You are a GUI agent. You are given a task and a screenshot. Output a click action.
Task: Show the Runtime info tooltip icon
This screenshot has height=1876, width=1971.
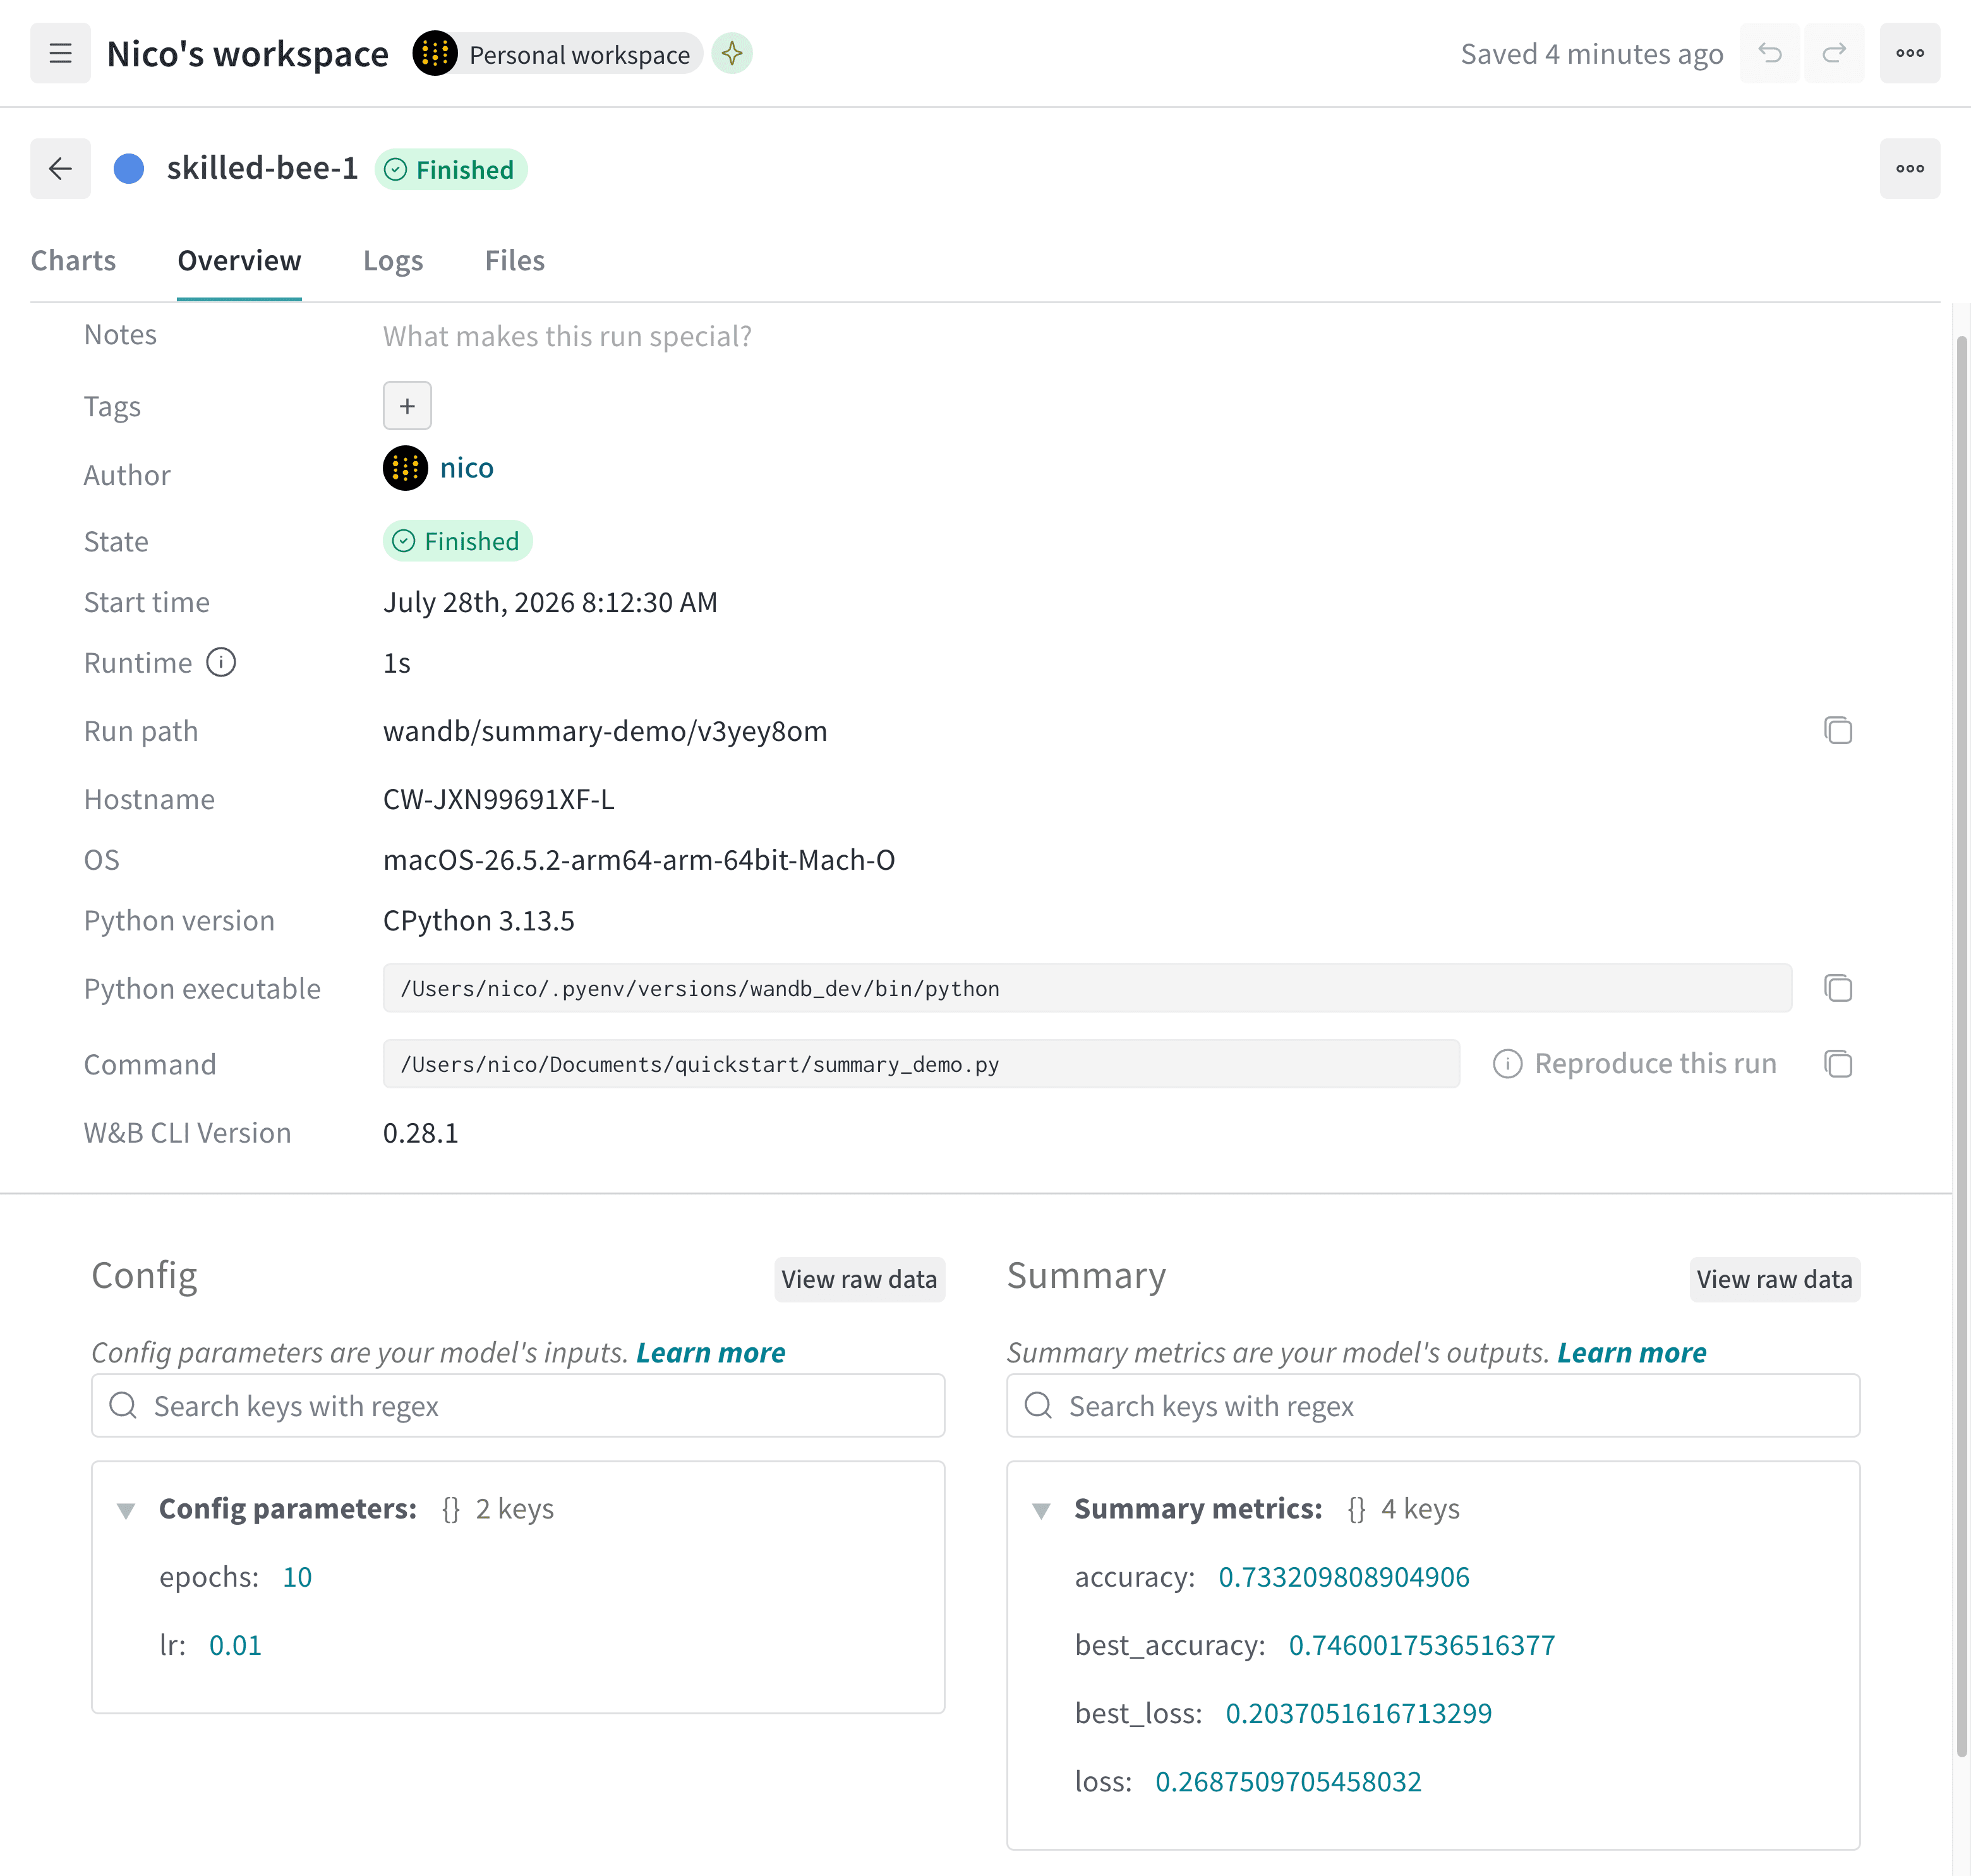click(221, 662)
